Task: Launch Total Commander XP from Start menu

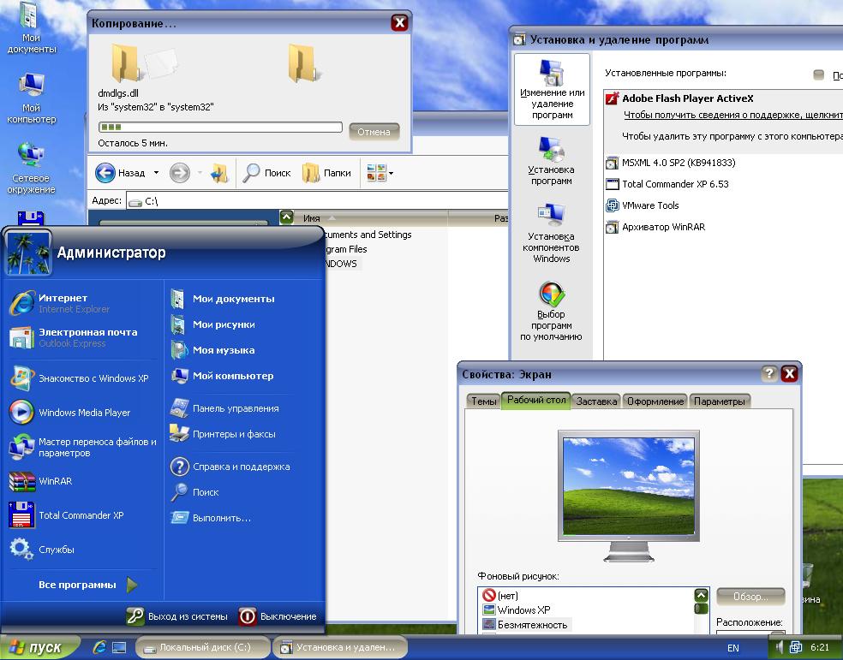Action: 81,515
